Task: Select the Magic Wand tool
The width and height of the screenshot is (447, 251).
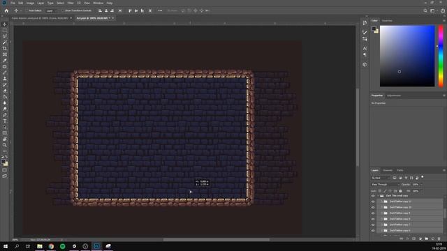Action: pos(5,43)
